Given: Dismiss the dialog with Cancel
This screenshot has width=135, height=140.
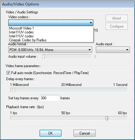Looking at the screenshot, I should pyautogui.click(x=84, y=133).
